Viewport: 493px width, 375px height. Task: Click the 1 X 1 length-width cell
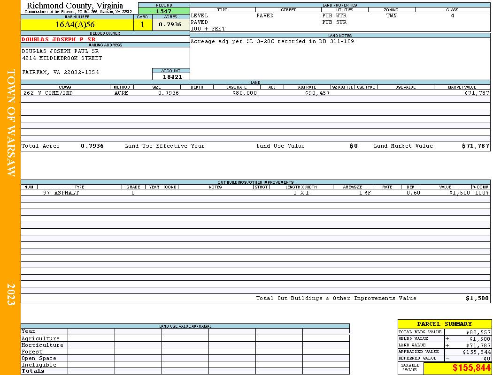coord(301,193)
